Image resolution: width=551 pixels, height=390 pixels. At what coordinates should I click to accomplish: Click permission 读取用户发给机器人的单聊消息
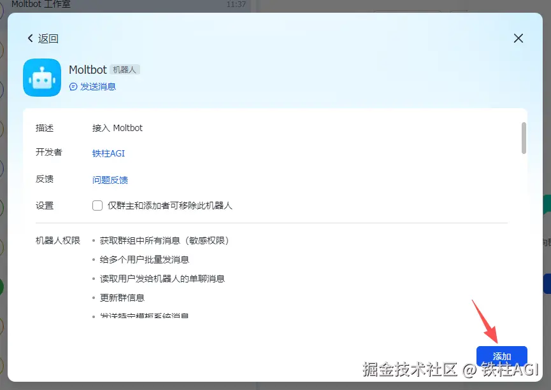point(162,279)
